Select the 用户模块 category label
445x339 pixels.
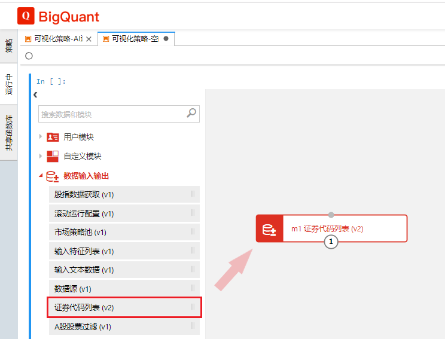(x=78, y=137)
